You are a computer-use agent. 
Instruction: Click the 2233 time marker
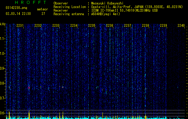56,26
